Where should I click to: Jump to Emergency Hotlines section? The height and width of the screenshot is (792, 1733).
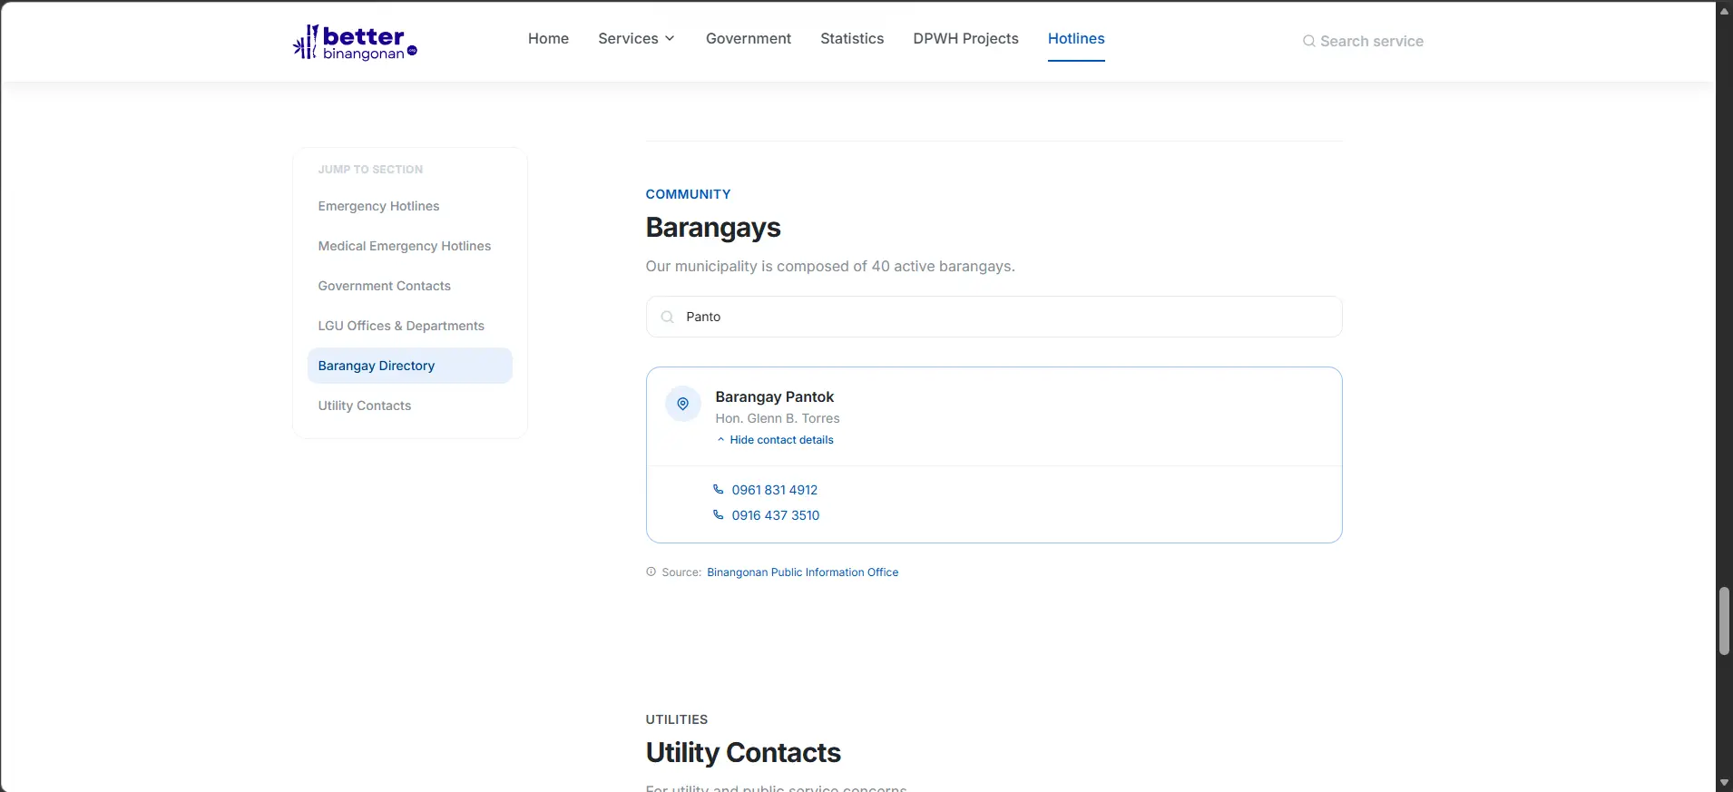tap(378, 206)
